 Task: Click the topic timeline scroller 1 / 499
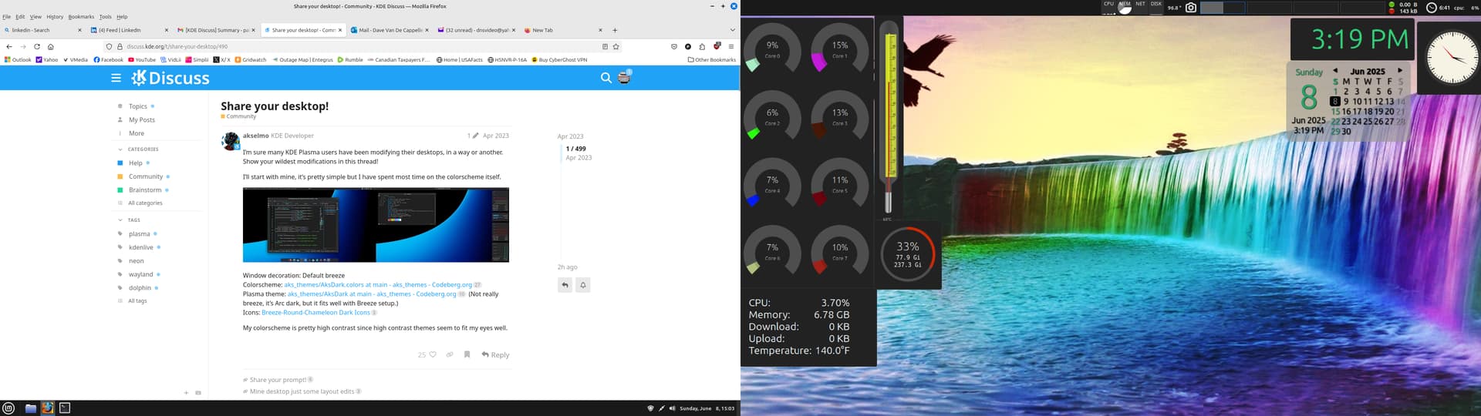(575, 149)
